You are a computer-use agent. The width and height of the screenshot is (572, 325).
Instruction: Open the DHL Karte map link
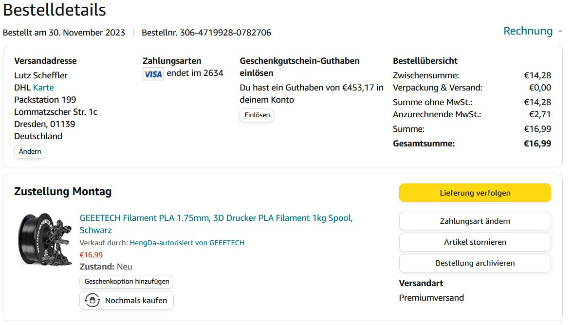tap(43, 88)
